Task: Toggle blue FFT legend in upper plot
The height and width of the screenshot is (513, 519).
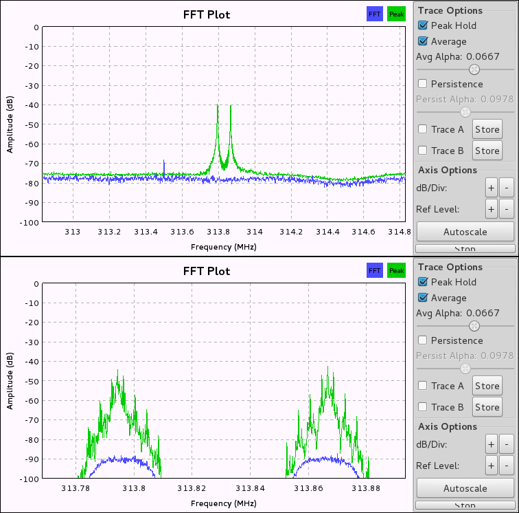Action: pyautogui.click(x=375, y=14)
